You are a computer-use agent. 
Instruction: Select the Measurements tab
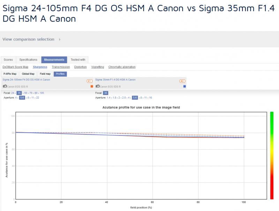(54, 60)
